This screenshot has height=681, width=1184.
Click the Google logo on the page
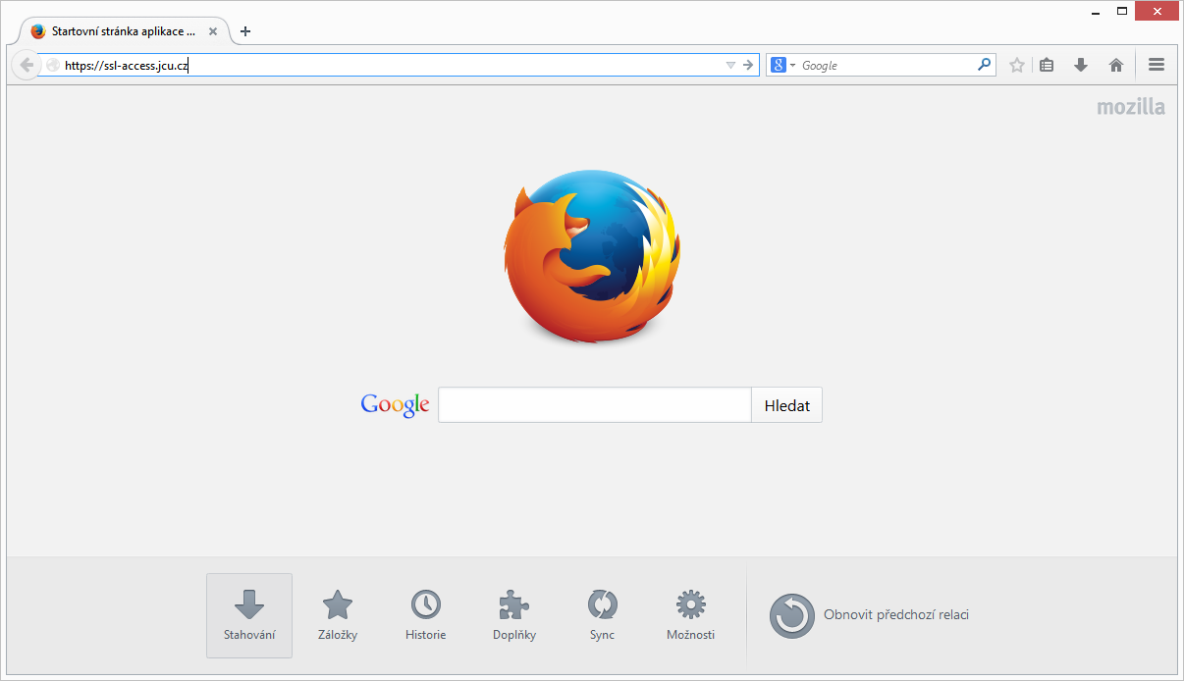pos(395,404)
